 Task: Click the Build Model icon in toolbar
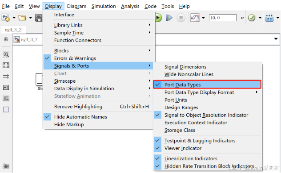pyautogui.click(x=269, y=18)
